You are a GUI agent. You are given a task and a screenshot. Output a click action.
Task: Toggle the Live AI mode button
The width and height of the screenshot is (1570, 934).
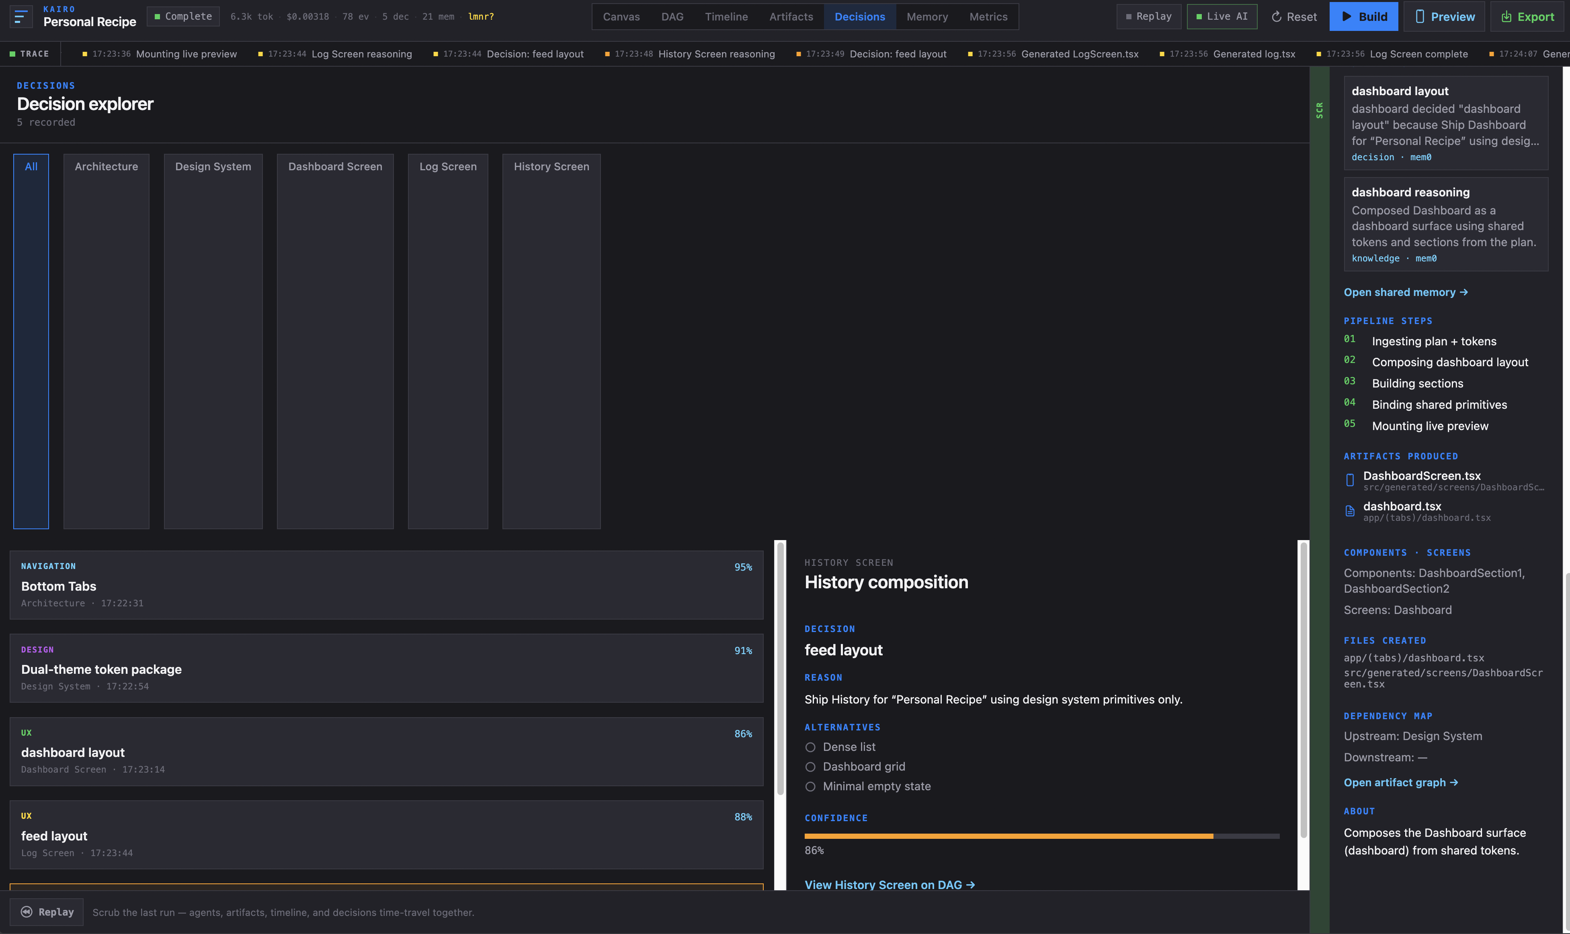pyautogui.click(x=1222, y=16)
